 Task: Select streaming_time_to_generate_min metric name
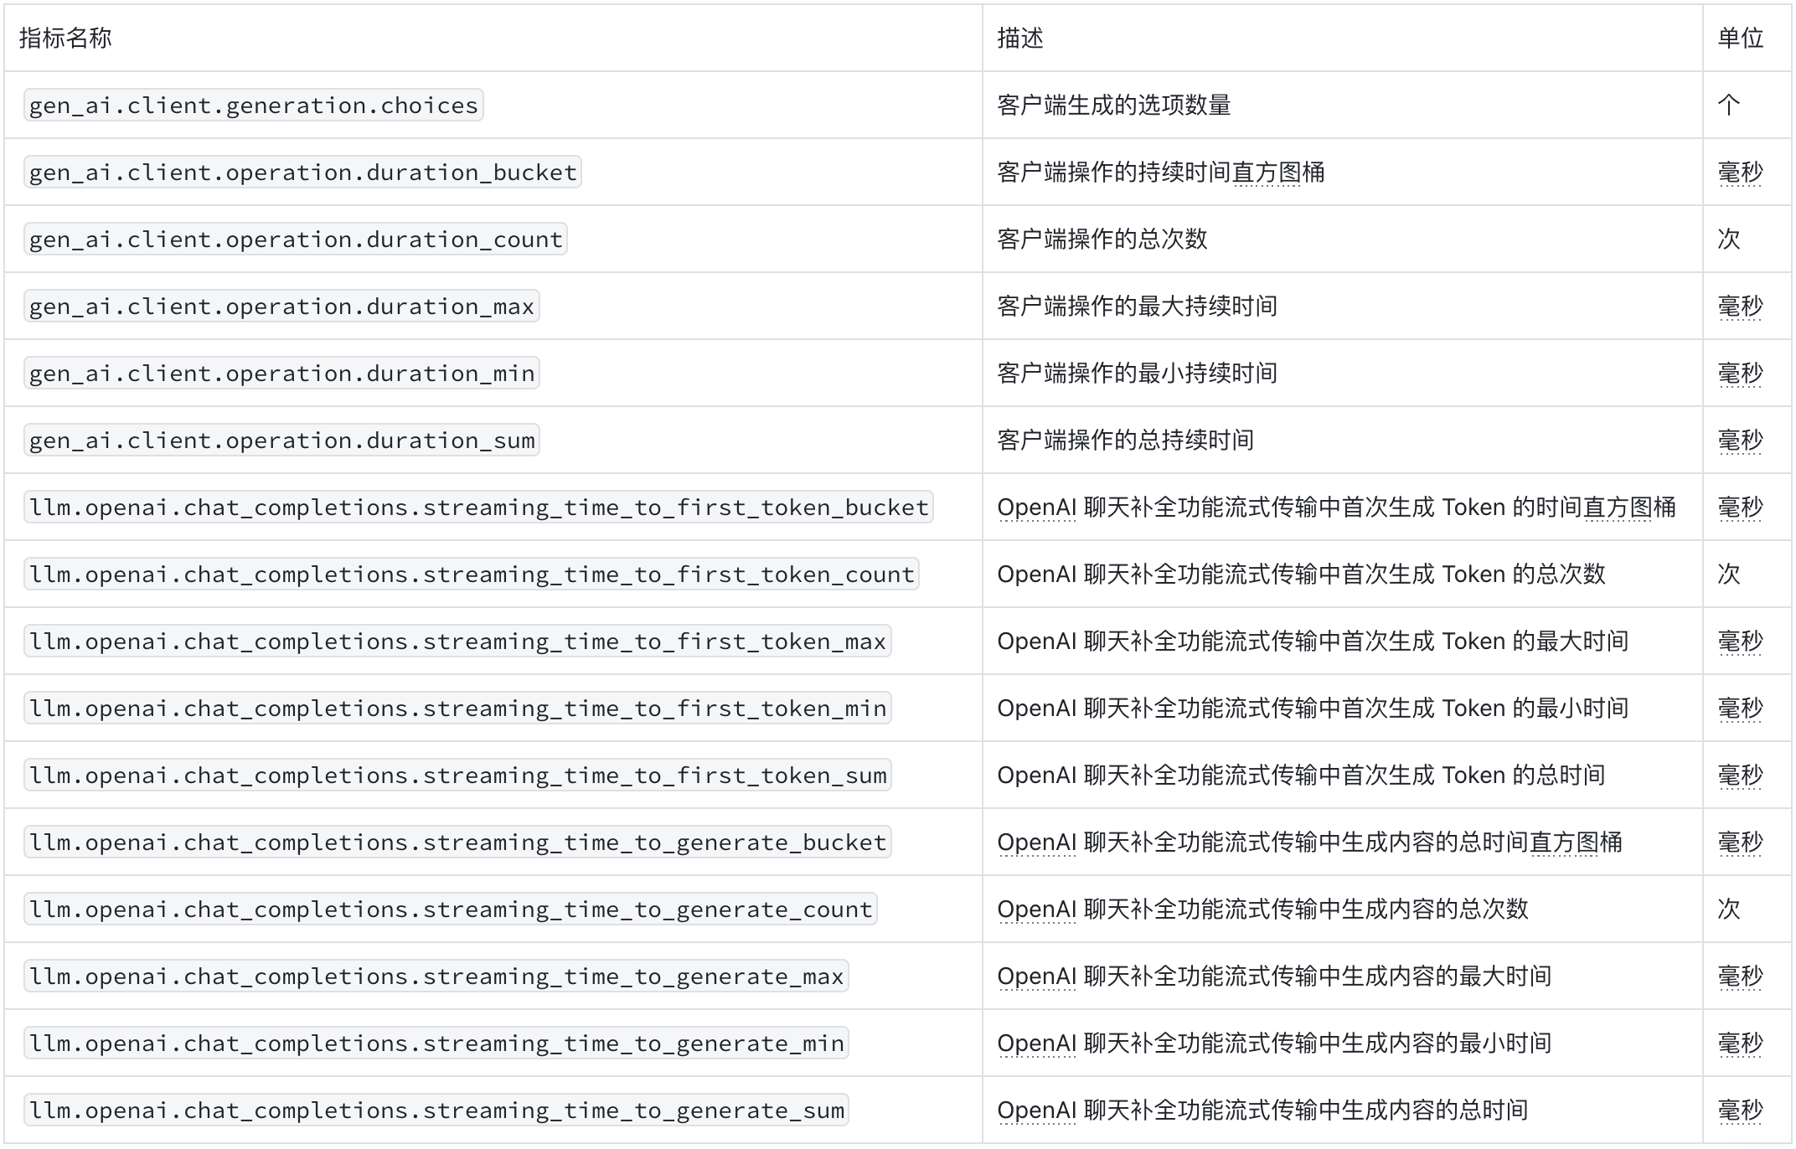tap(436, 1043)
